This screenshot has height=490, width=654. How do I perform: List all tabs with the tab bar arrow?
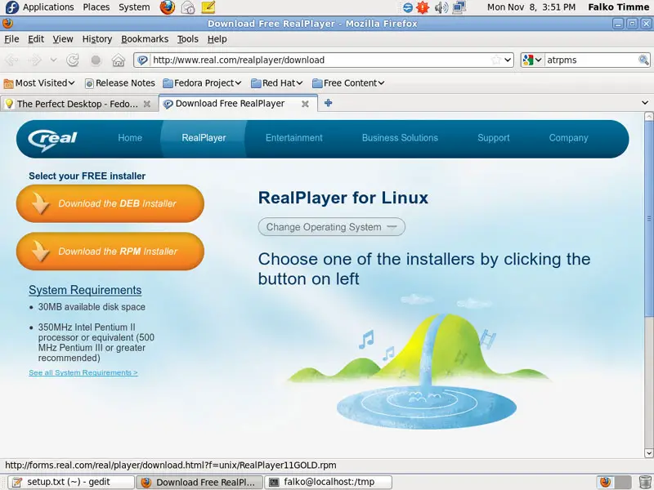(645, 103)
